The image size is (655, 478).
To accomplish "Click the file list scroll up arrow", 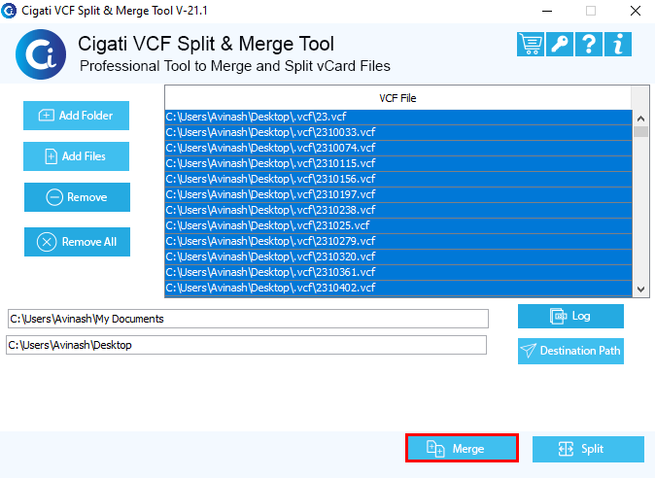I will 640,119.
